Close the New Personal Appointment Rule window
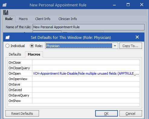This screenshot has height=119, width=149. tap(142, 5)
